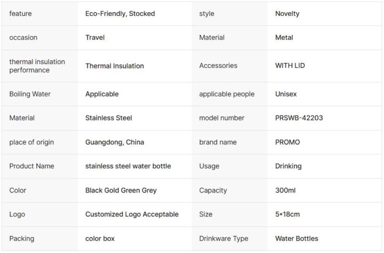
Task: Select the Guangdong, China origin value
Action: [114, 142]
